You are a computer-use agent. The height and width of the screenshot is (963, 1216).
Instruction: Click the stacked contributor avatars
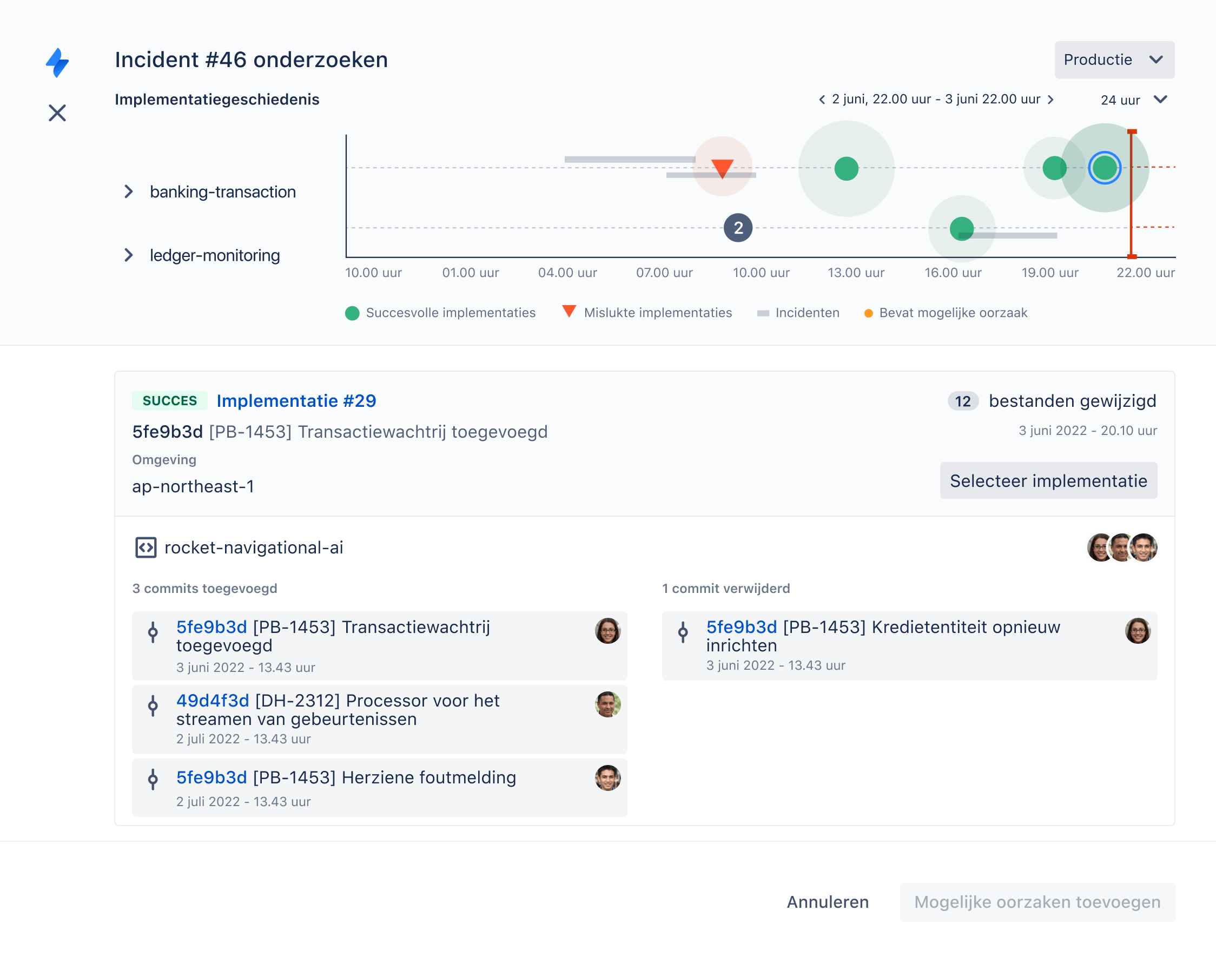(x=1121, y=548)
